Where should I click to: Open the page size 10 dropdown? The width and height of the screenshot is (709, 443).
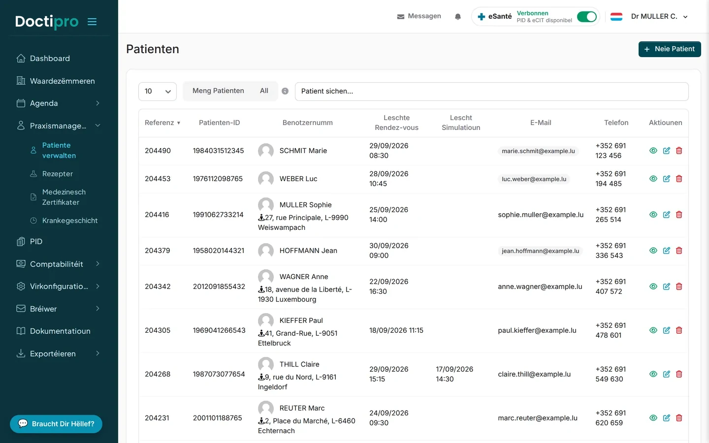[x=158, y=92]
